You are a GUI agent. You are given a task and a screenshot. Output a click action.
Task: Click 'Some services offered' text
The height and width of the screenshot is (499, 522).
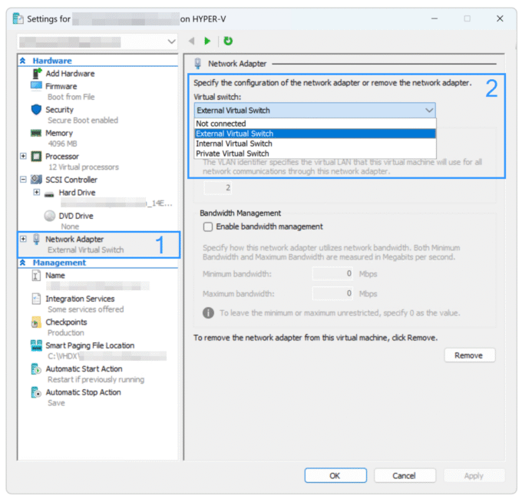[86, 309]
